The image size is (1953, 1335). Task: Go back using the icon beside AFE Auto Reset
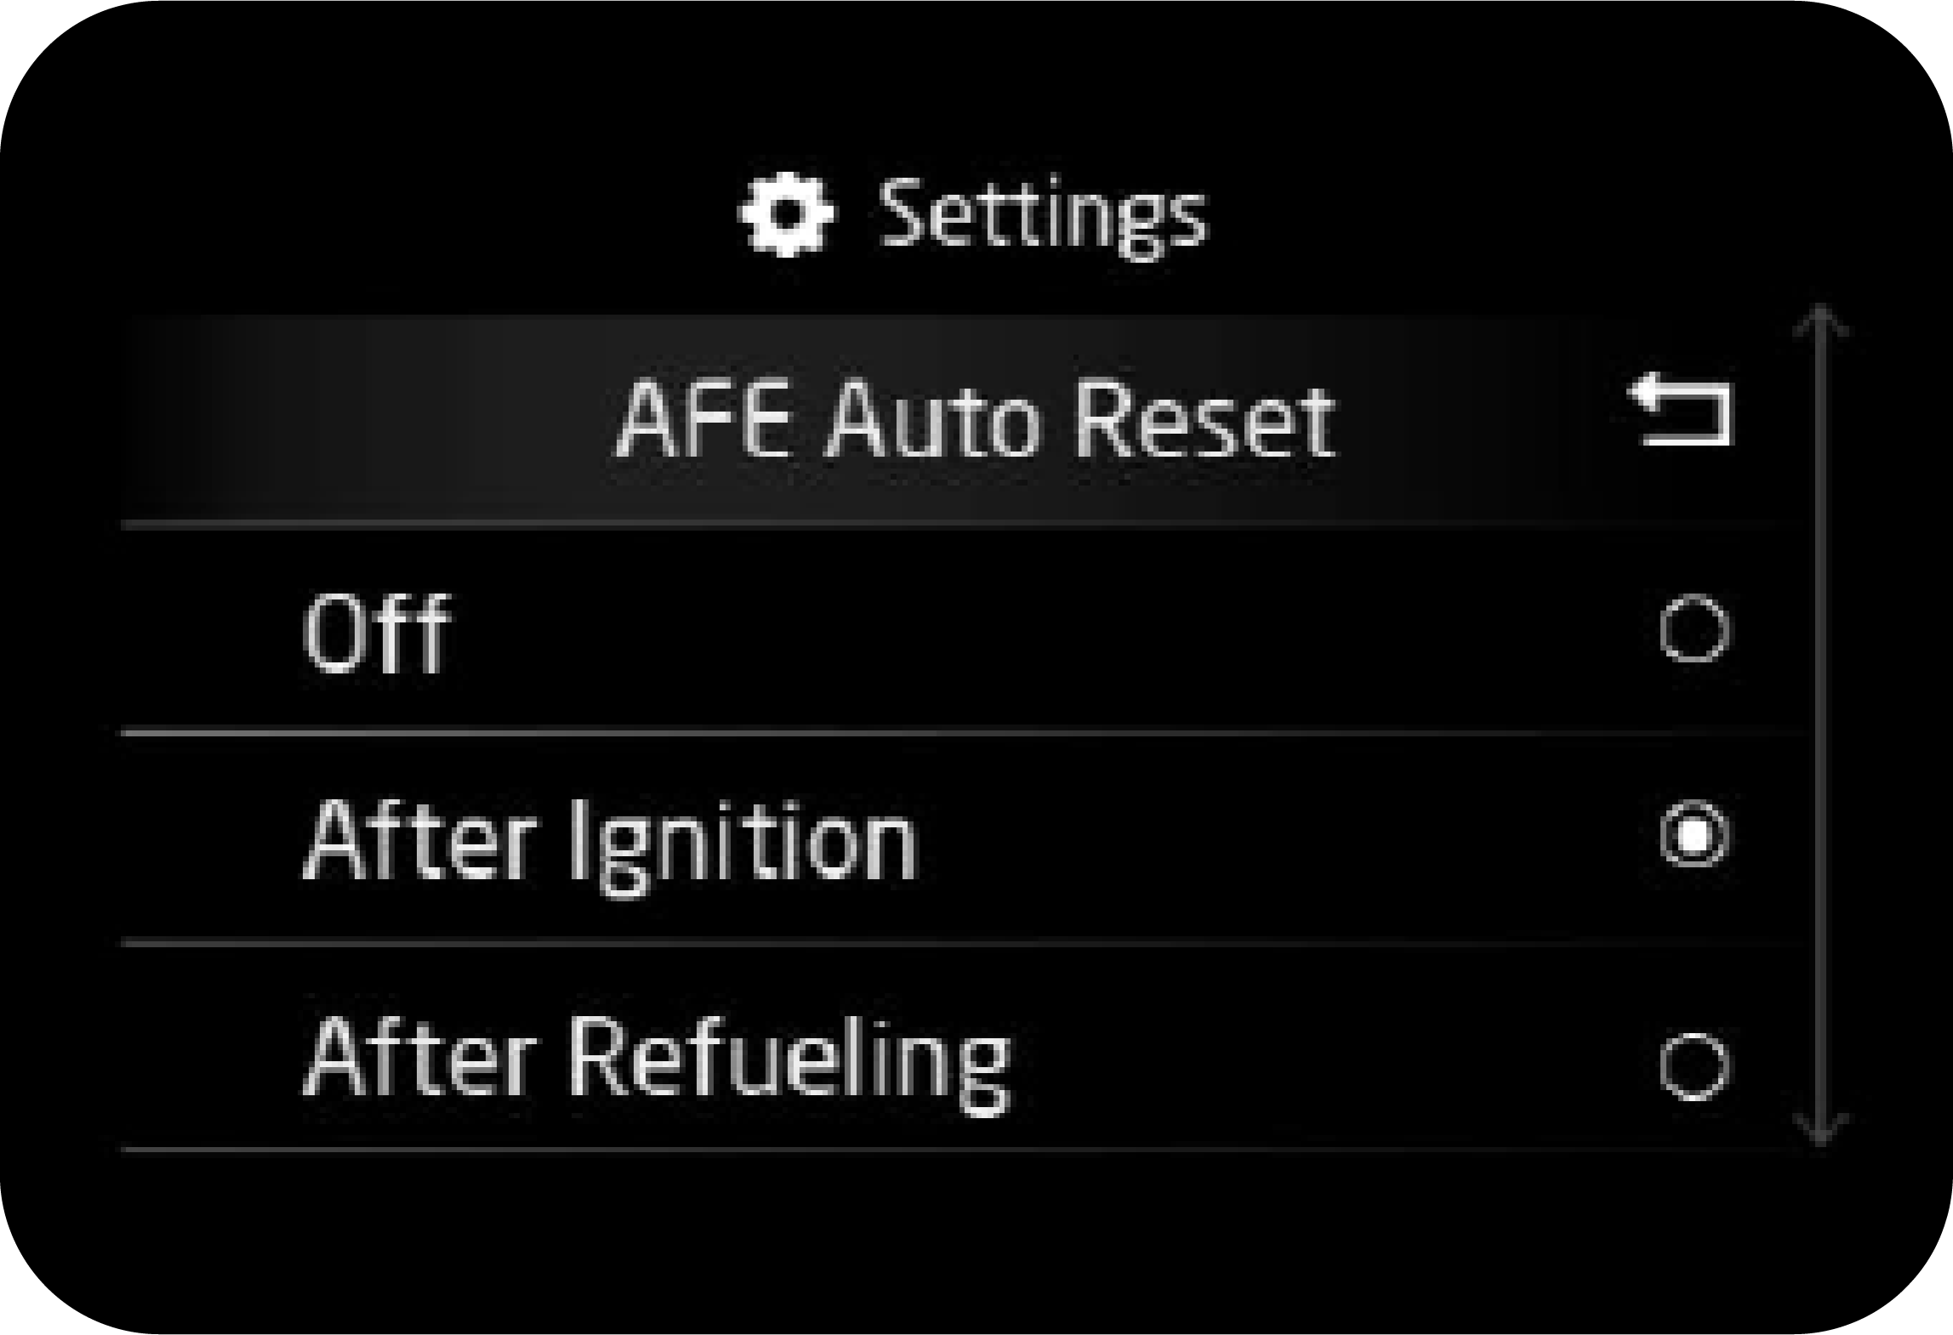(x=1681, y=412)
